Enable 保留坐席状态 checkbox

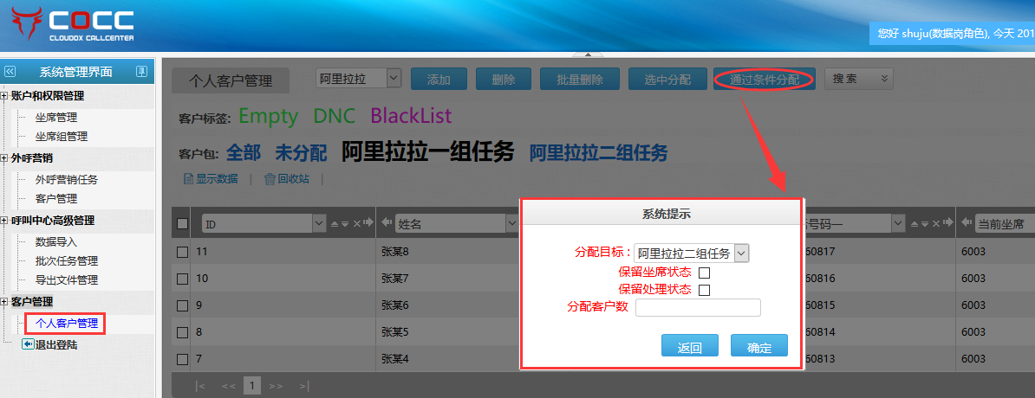[704, 273]
